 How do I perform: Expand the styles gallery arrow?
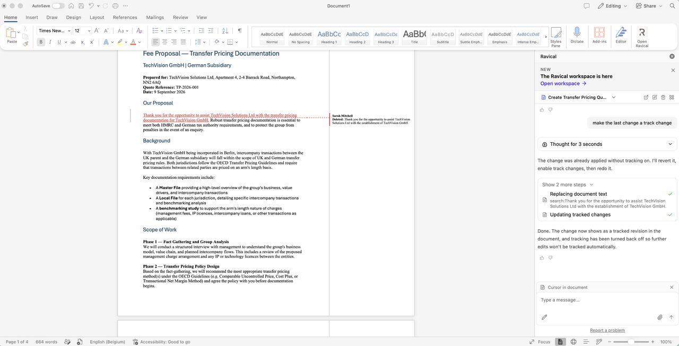pos(546,37)
